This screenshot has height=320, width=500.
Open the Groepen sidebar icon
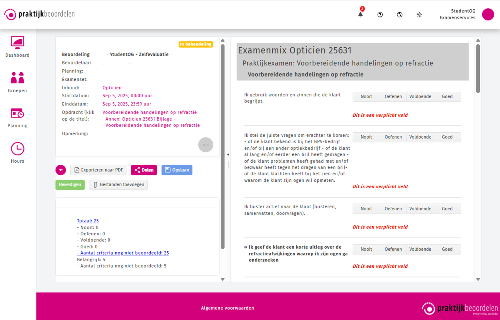click(17, 78)
